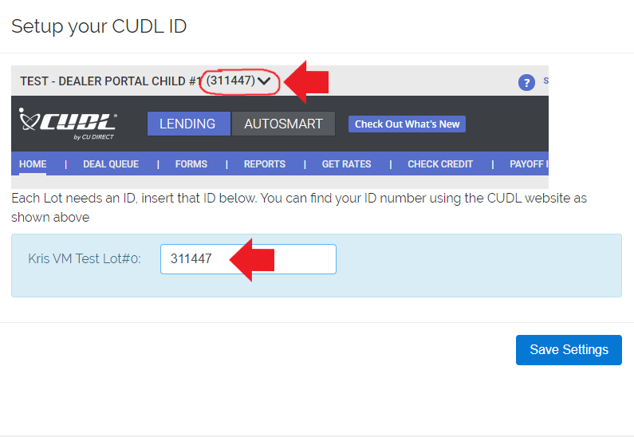Focus the Kris VM Test Lot#0 ID field
634x437 pixels.
coord(248,259)
